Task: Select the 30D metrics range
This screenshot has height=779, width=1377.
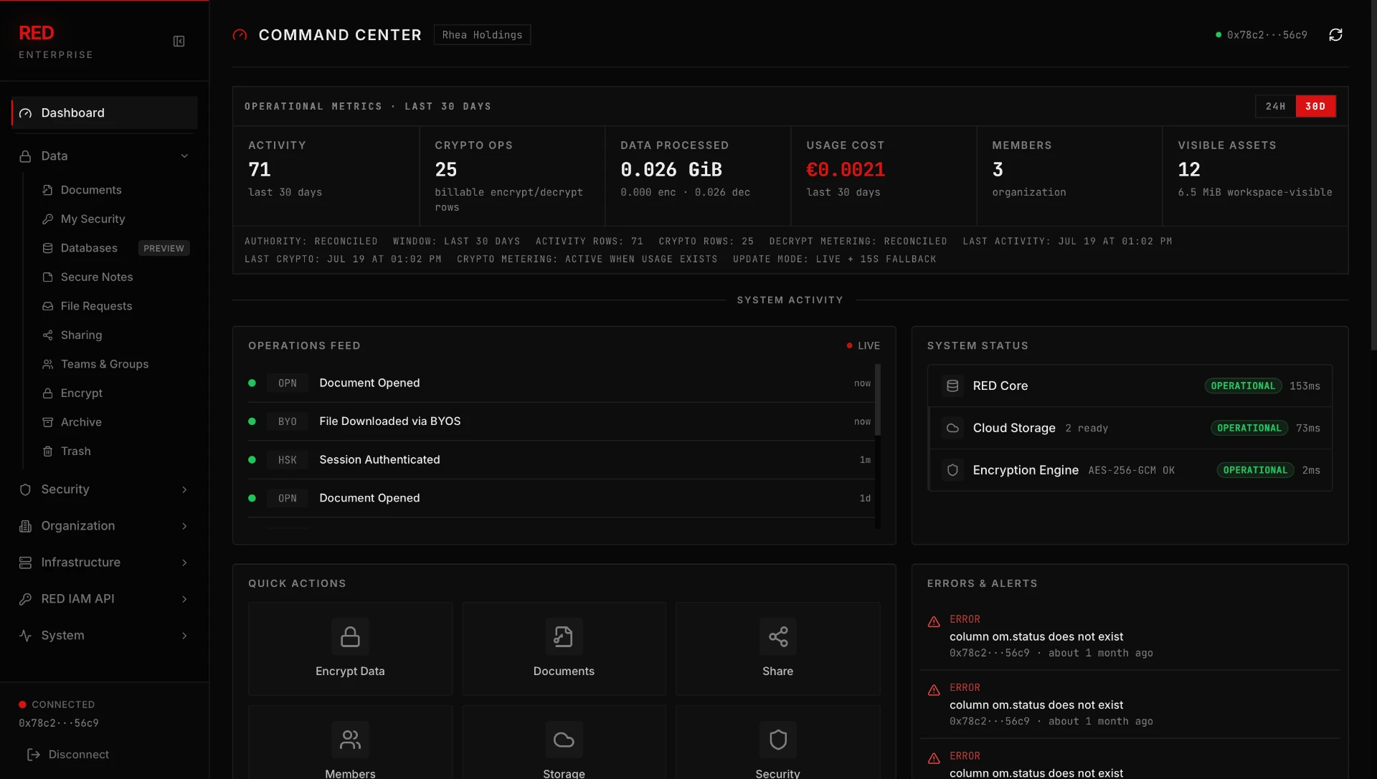Action: [x=1315, y=106]
